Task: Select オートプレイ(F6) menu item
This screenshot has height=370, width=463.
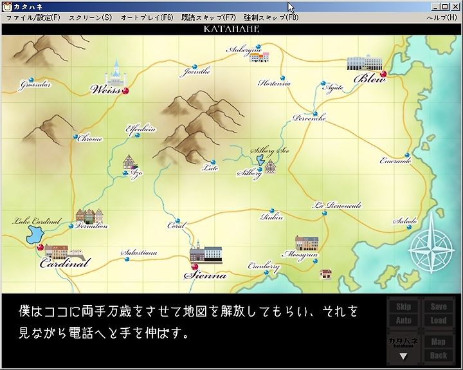Action: [147, 18]
